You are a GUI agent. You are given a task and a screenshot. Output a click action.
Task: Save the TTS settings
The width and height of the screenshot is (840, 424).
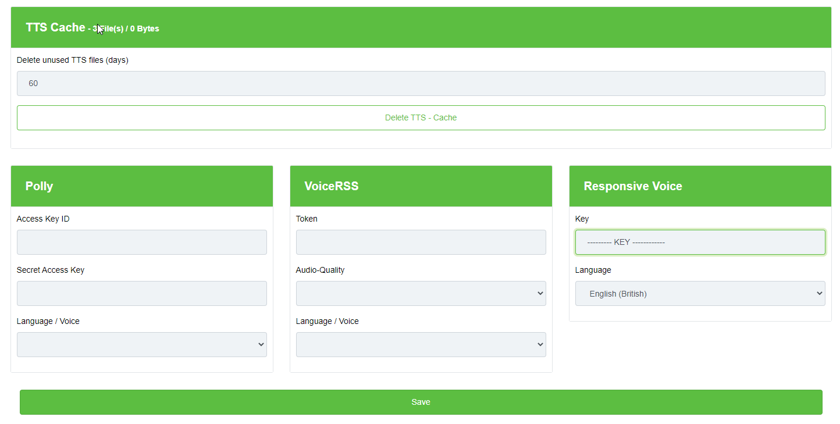pyautogui.click(x=421, y=402)
